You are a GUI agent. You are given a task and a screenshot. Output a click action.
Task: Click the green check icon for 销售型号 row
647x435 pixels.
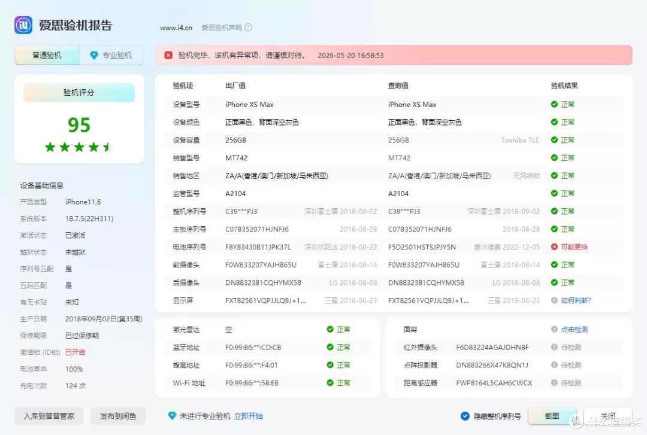coord(554,157)
